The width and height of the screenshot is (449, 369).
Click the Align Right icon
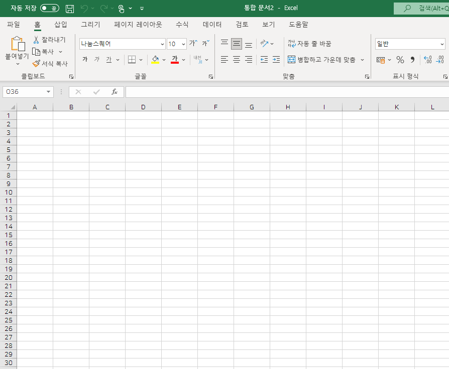[249, 60]
